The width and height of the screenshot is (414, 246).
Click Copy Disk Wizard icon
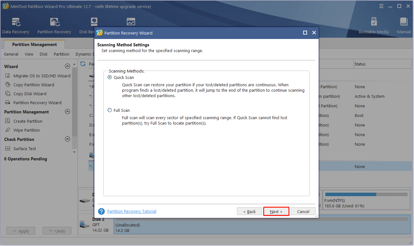click(x=8, y=94)
